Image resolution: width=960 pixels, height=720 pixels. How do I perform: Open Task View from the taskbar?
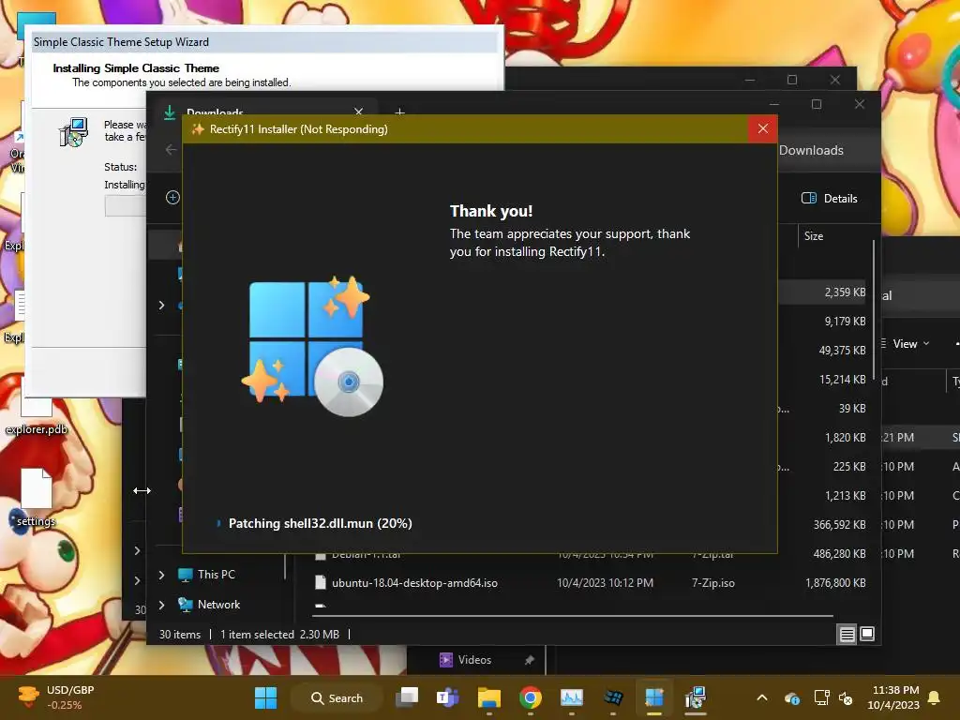tap(407, 697)
